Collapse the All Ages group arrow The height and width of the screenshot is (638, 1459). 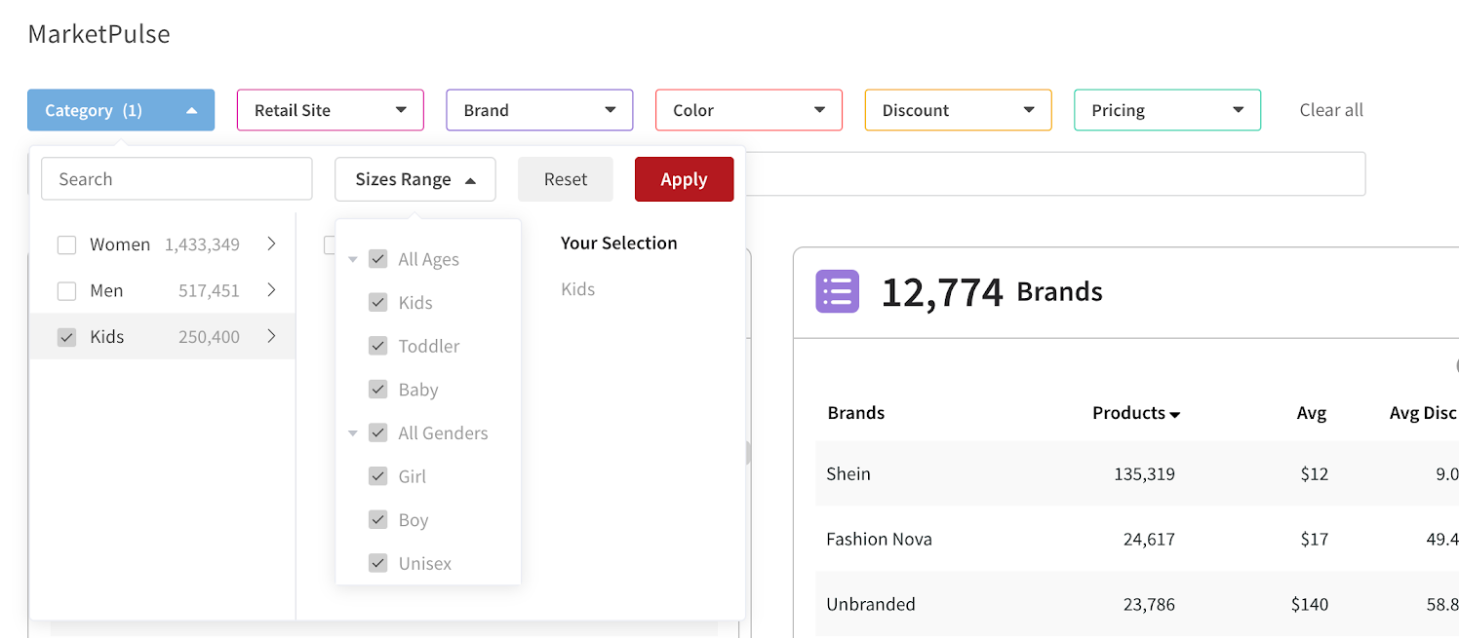pyautogui.click(x=353, y=260)
